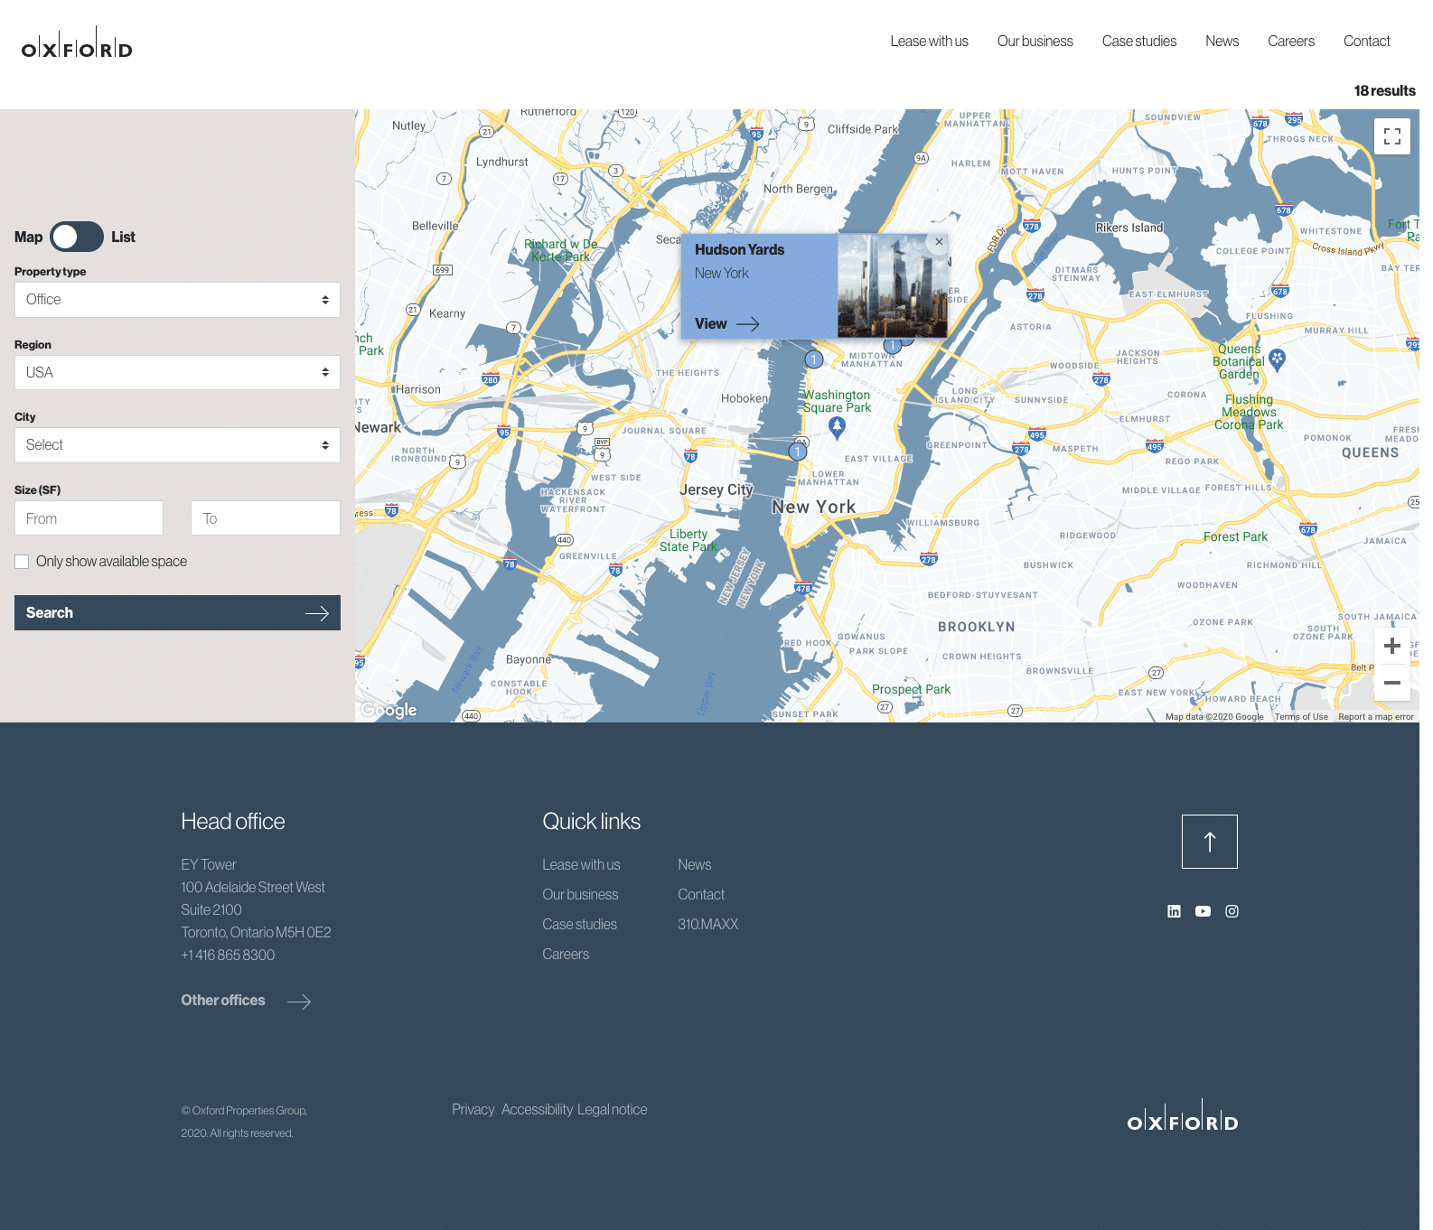
Task: Open the Region dropdown showing USA
Action: click(x=177, y=372)
